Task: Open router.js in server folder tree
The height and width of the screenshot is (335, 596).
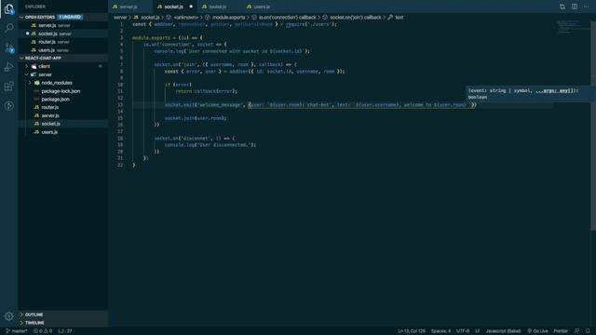Action: click(63, 107)
